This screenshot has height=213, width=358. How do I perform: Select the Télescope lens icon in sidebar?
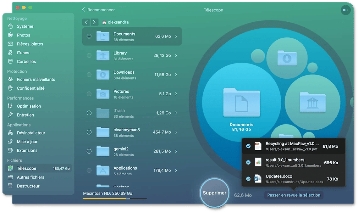(10, 168)
